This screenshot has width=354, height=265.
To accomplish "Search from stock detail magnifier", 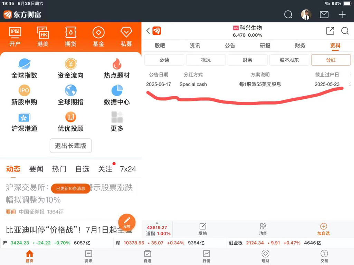I will (x=345, y=31).
